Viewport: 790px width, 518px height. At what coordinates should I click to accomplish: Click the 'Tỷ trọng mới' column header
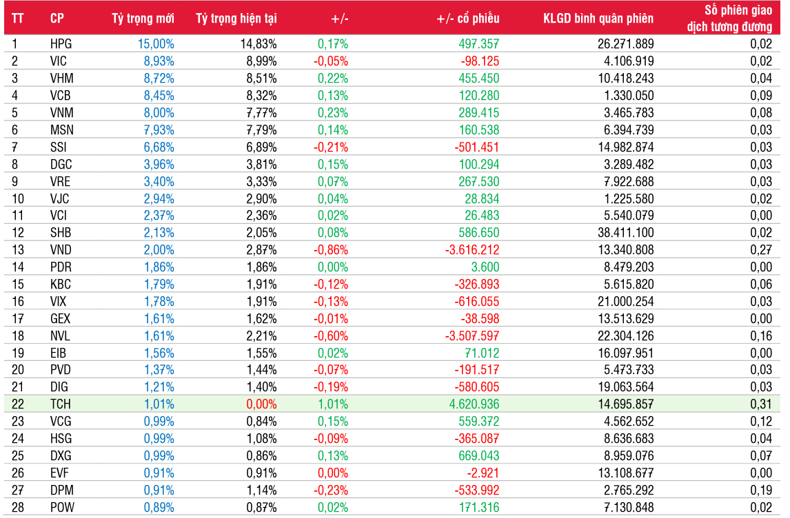click(x=143, y=19)
